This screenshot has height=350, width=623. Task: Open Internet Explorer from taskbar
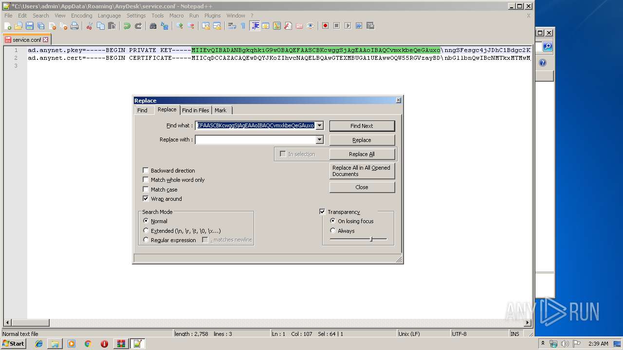(x=39, y=344)
